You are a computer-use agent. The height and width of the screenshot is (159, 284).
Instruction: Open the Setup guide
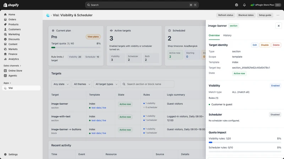click(265, 15)
